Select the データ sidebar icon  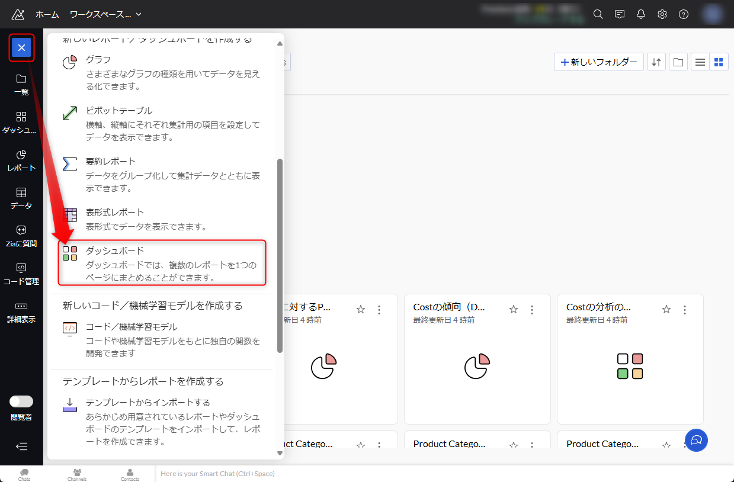21,197
